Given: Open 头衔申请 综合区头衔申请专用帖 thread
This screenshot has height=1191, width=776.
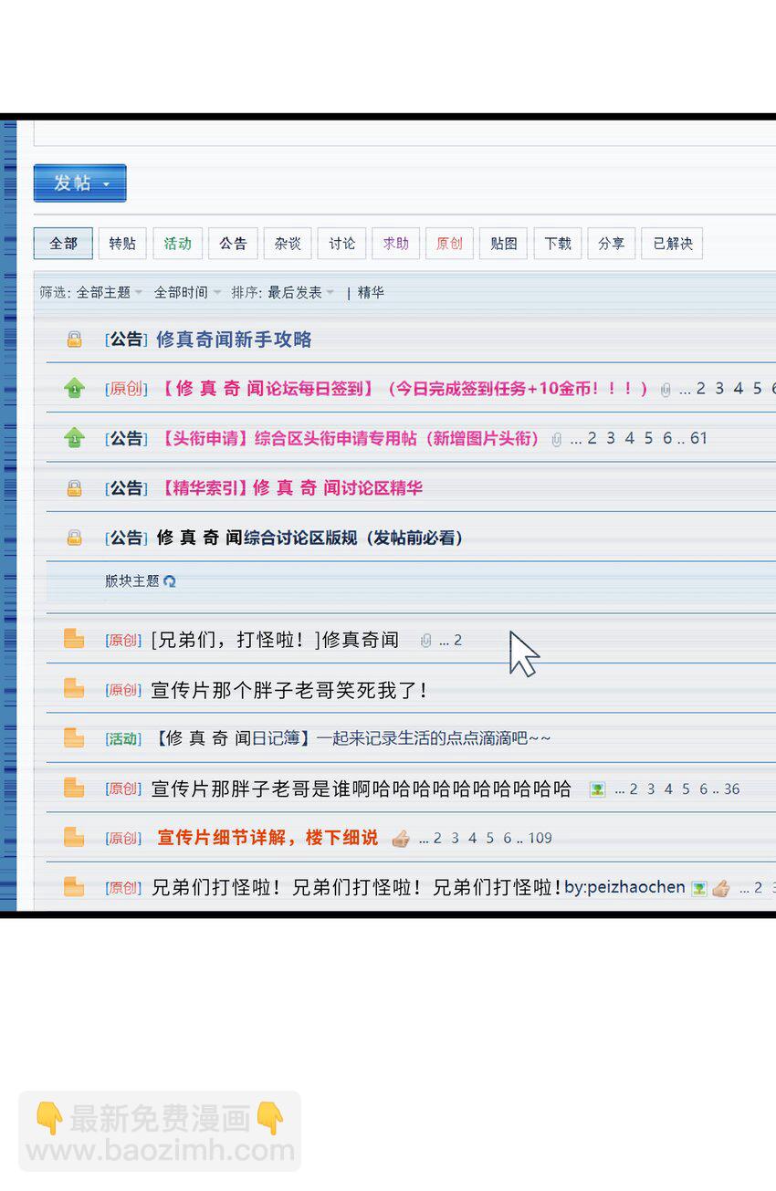Looking at the screenshot, I should tap(350, 438).
